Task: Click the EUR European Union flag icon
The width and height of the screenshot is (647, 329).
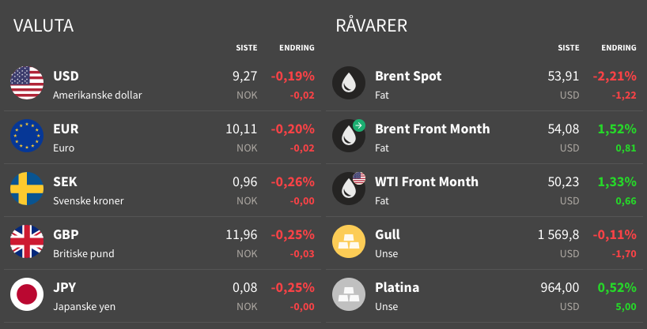Action: click(x=27, y=136)
